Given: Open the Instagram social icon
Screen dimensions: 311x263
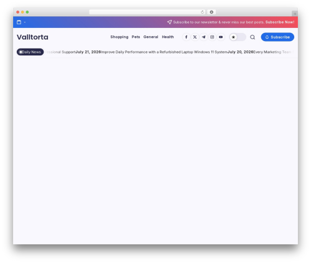Looking at the screenshot, I should click(212, 37).
